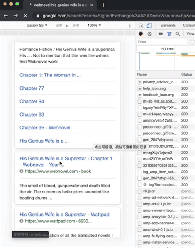Viewport: 195px width, 248px height.
Task: Go forward with the browser forward arrow
Action: [16, 16]
